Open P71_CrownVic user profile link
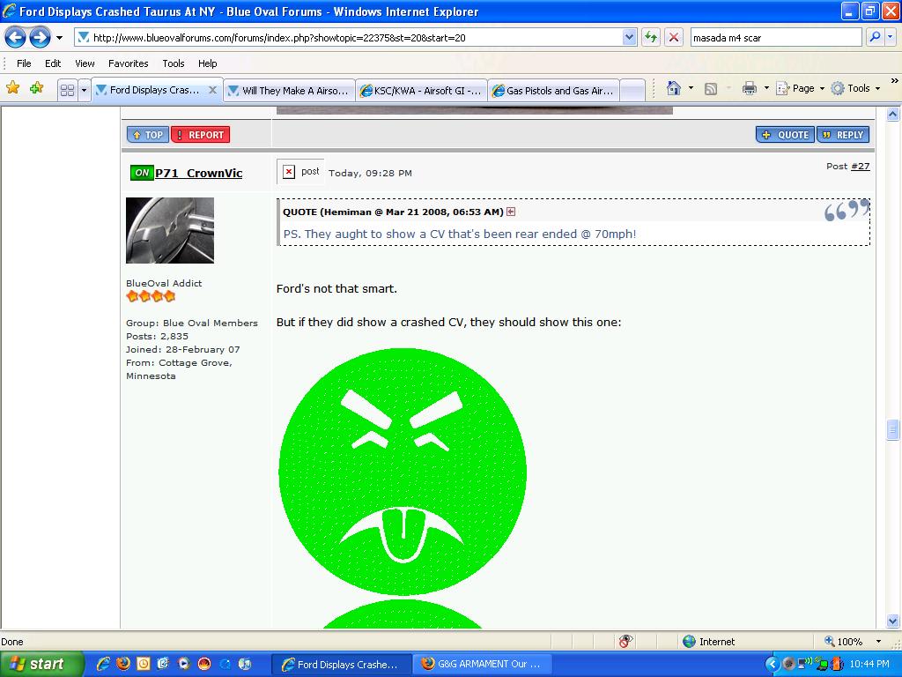Screen dimensions: 902x677 (198, 173)
